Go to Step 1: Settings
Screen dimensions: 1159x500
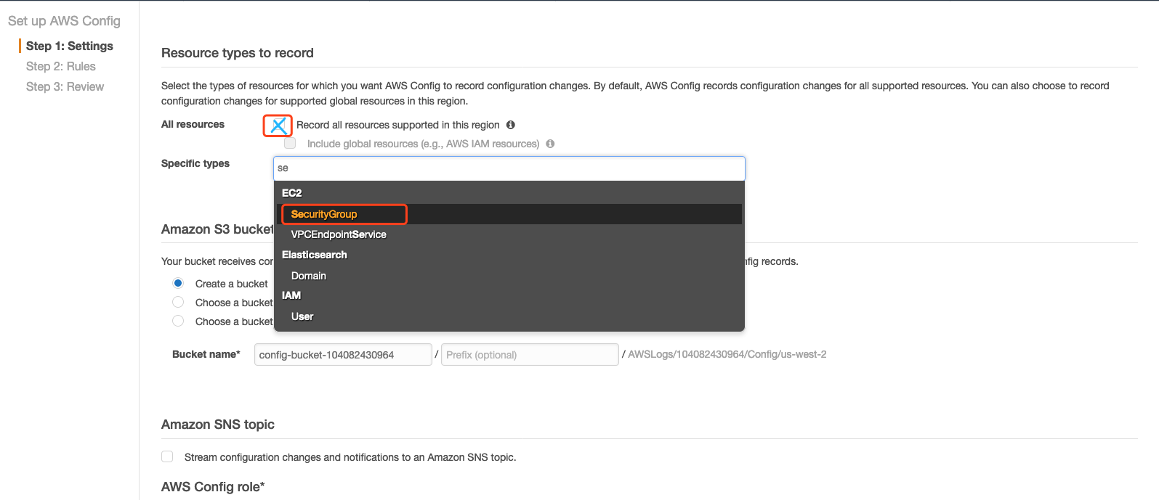70,46
